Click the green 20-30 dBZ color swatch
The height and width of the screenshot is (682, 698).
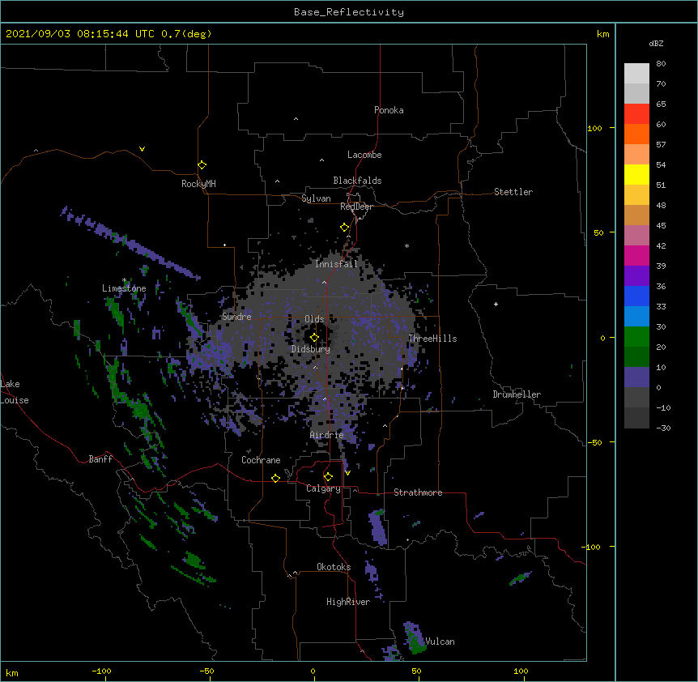(636, 337)
